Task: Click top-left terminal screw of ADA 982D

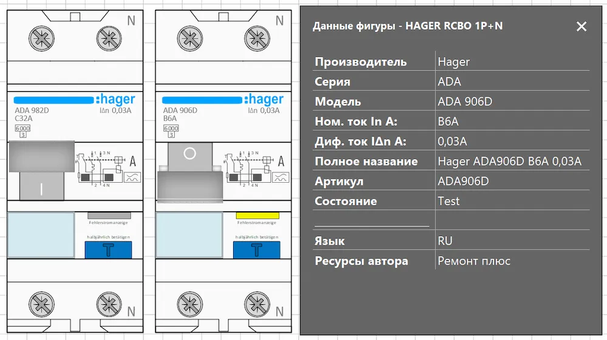Action: click(x=41, y=39)
